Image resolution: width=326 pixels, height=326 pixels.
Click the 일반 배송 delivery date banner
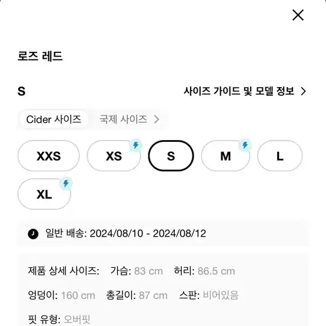[163, 234]
